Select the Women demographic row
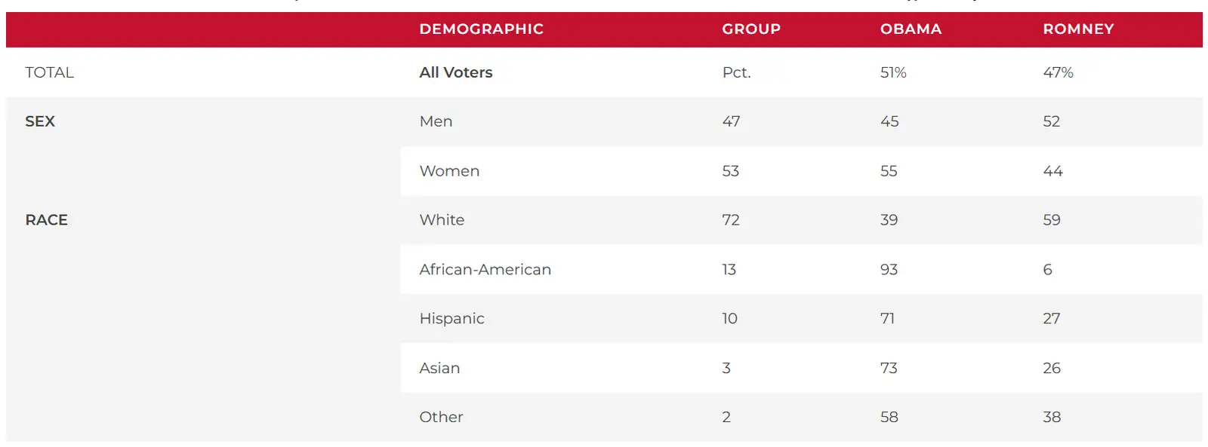Viewport: 1208px width, 447px height. click(449, 171)
